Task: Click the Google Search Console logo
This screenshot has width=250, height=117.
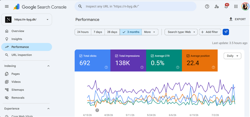Action: click(40, 7)
